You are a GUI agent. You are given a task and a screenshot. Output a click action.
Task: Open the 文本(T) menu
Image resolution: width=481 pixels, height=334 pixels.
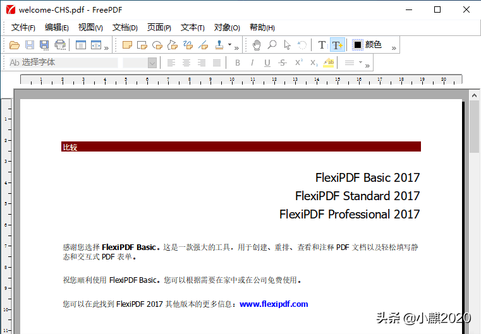click(x=192, y=28)
